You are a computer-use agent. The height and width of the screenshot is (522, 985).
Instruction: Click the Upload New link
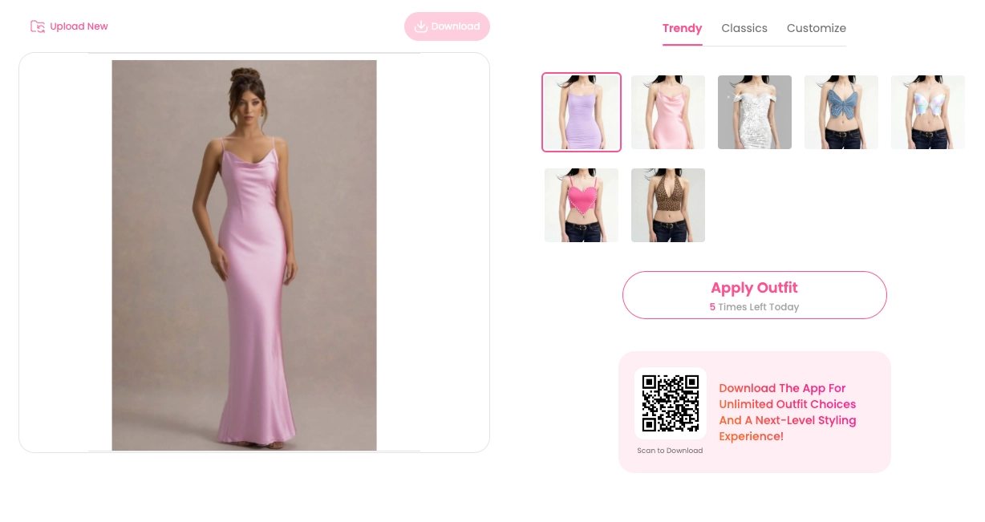click(79, 26)
